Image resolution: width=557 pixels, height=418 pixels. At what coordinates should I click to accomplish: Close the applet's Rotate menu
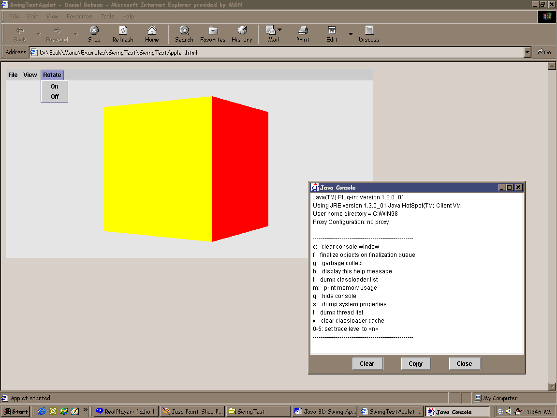pos(52,75)
